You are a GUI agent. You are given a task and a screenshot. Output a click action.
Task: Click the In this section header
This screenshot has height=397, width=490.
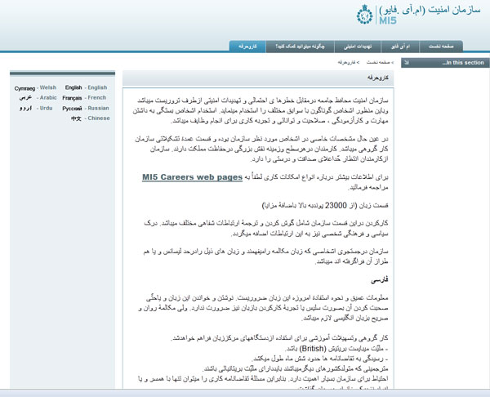pyautogui.click(x=445, y=63)
